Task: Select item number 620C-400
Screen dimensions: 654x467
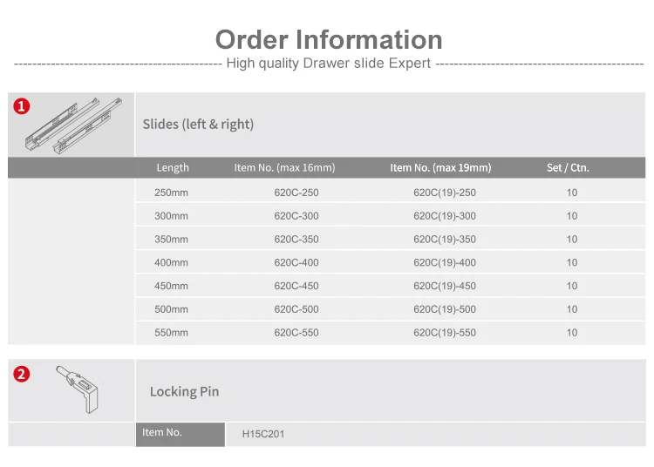Action: [x=296, y=263]
